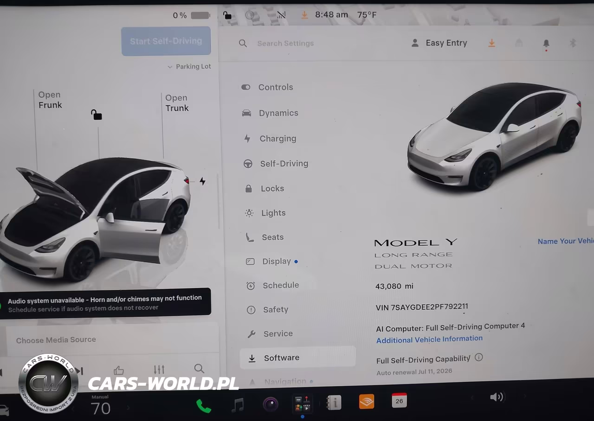Open the owner's manual notebook icon

pyautogui.click(x=334, y=402)
